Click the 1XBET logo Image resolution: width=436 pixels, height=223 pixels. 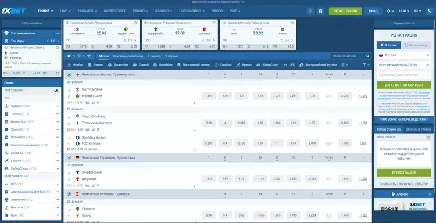pyautogui.click(x=13, y=11)
